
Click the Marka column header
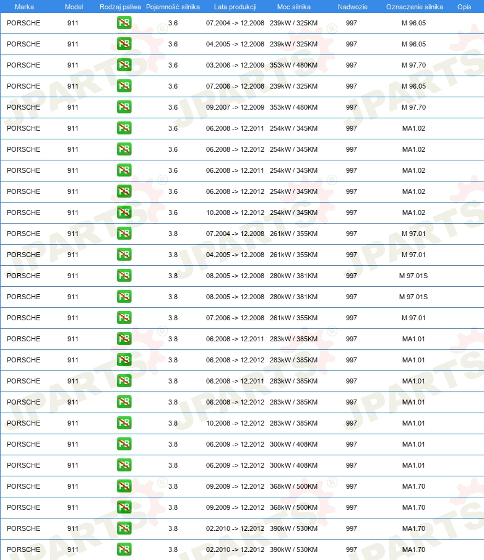[x=24, y=7]
